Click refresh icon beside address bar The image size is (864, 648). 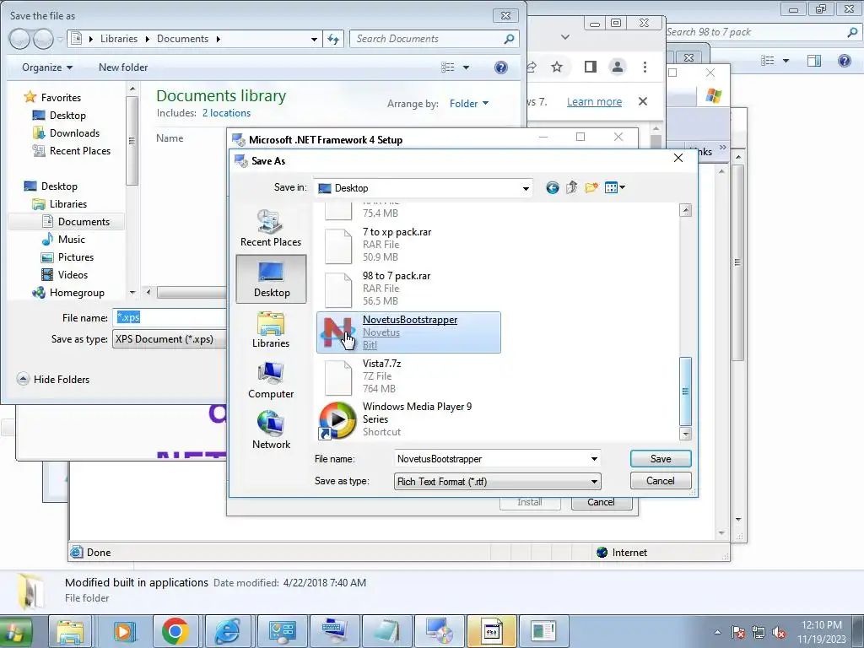coord(333,39)
